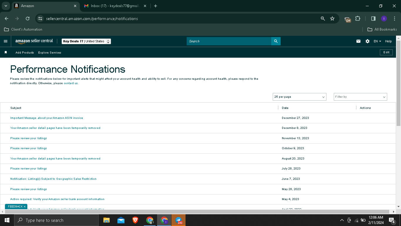401x226 pixels.
Task: Click the contact us link
Action: point(71,83)
